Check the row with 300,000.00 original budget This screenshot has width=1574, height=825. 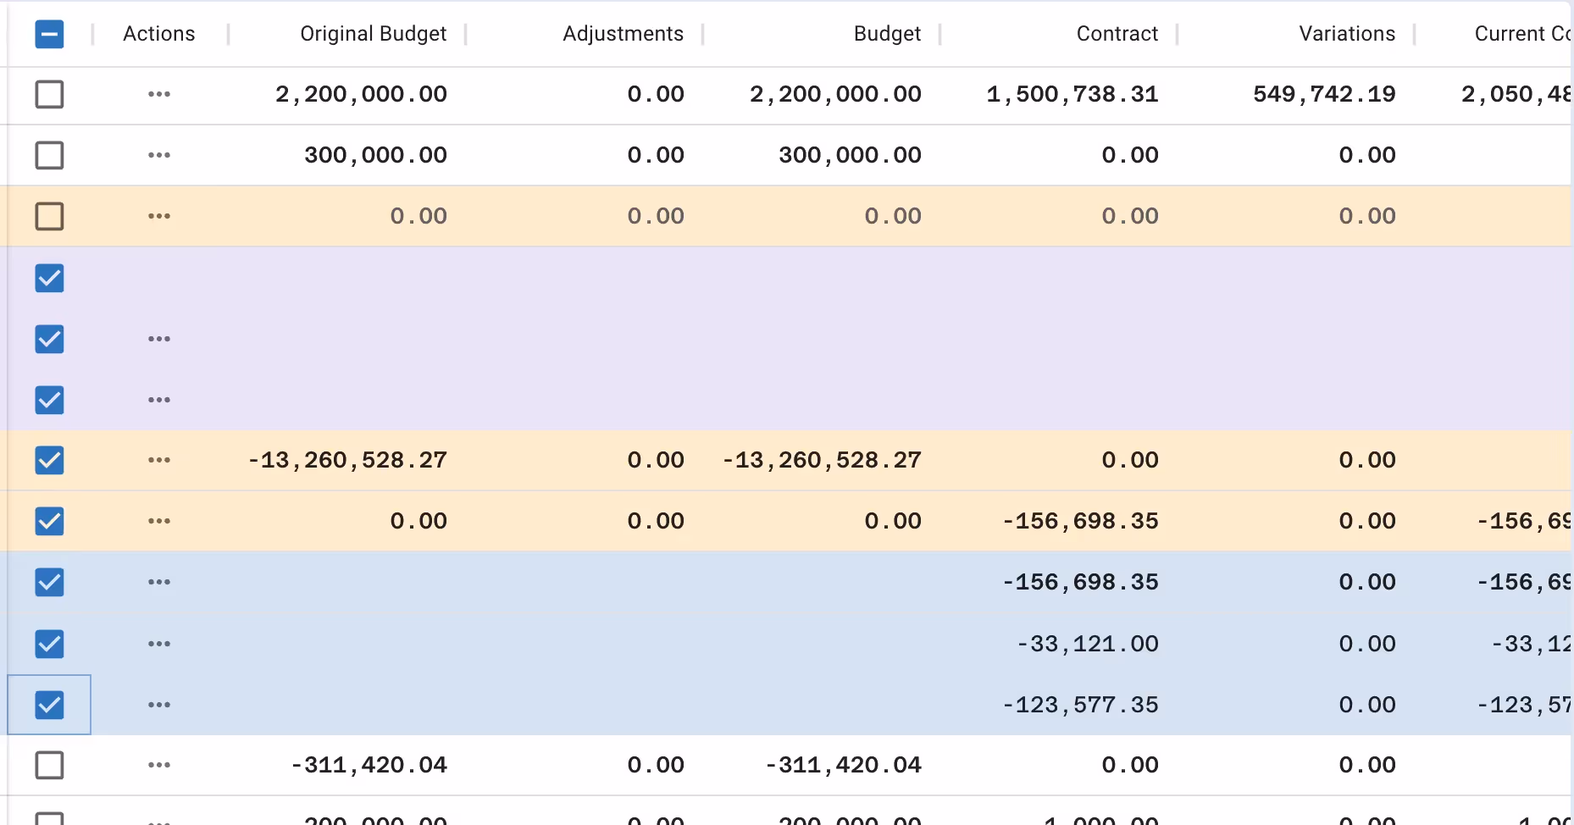(x=49, y=155)
